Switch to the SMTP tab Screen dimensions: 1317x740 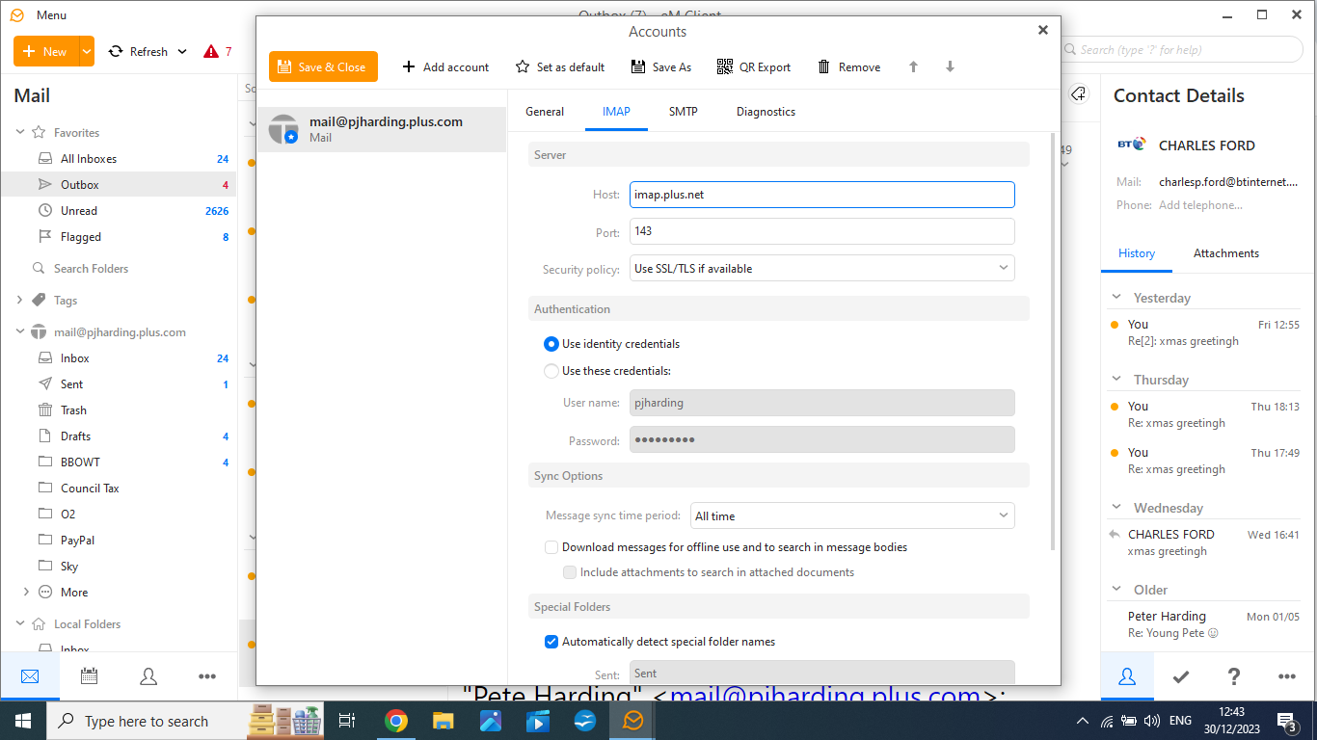tap(683, 112)
